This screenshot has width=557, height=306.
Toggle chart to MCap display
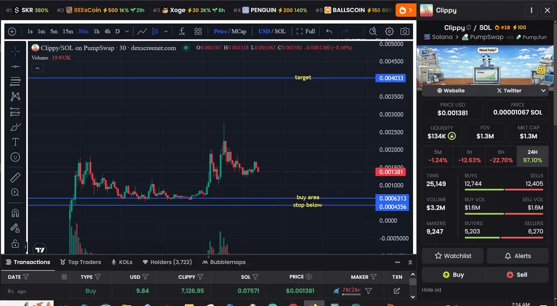click(x=239, y=32)
